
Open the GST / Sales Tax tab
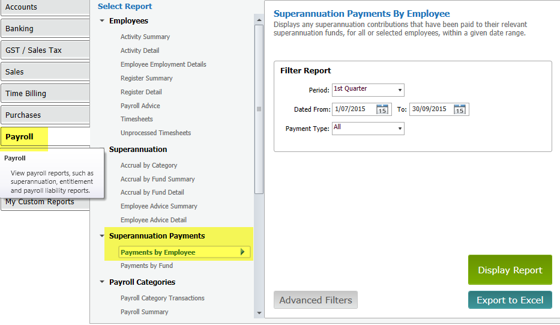[x=45, y=50]
